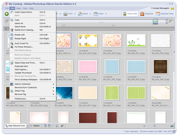
Task: Select the BG_dvd_S01_P.jpg pink thumbnail
Action: 88,67
